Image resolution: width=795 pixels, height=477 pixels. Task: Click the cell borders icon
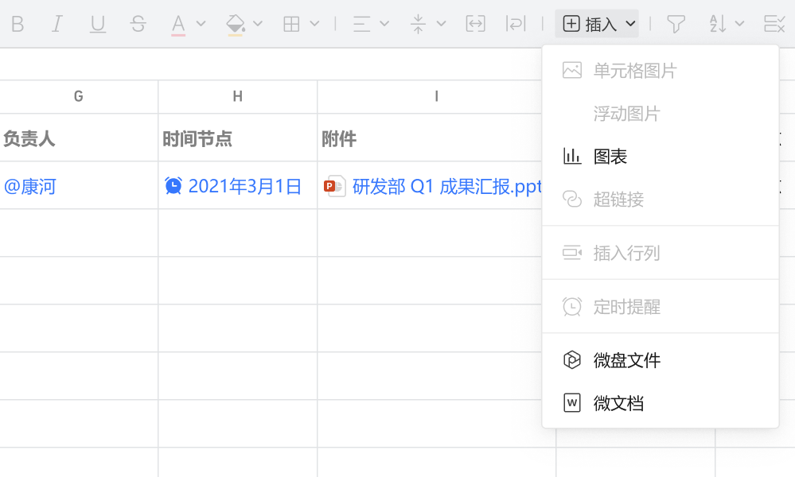click(x=291, y=24)
